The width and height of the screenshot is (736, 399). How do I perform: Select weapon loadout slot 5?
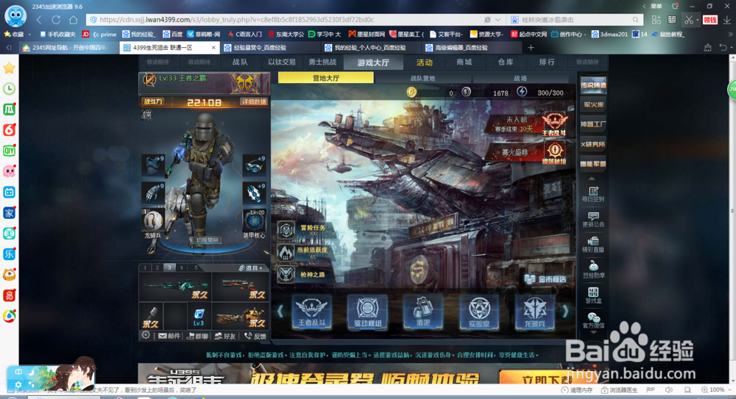[196, 267]
